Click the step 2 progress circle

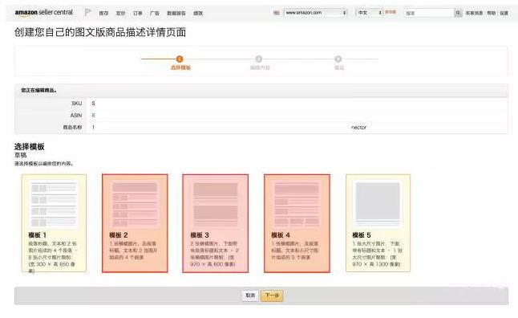(259, 59)
